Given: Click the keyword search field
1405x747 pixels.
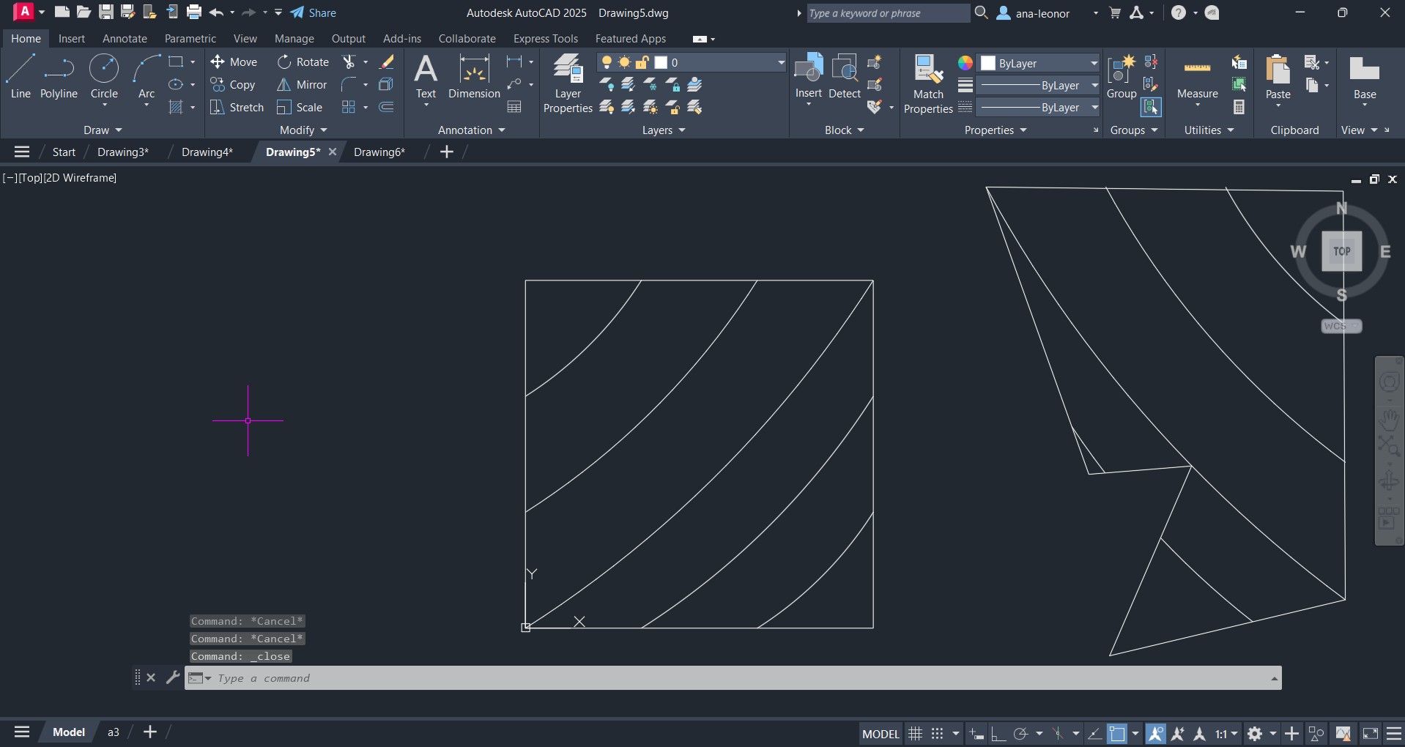Looking at the screenshot, I should (x=888, y=13).
